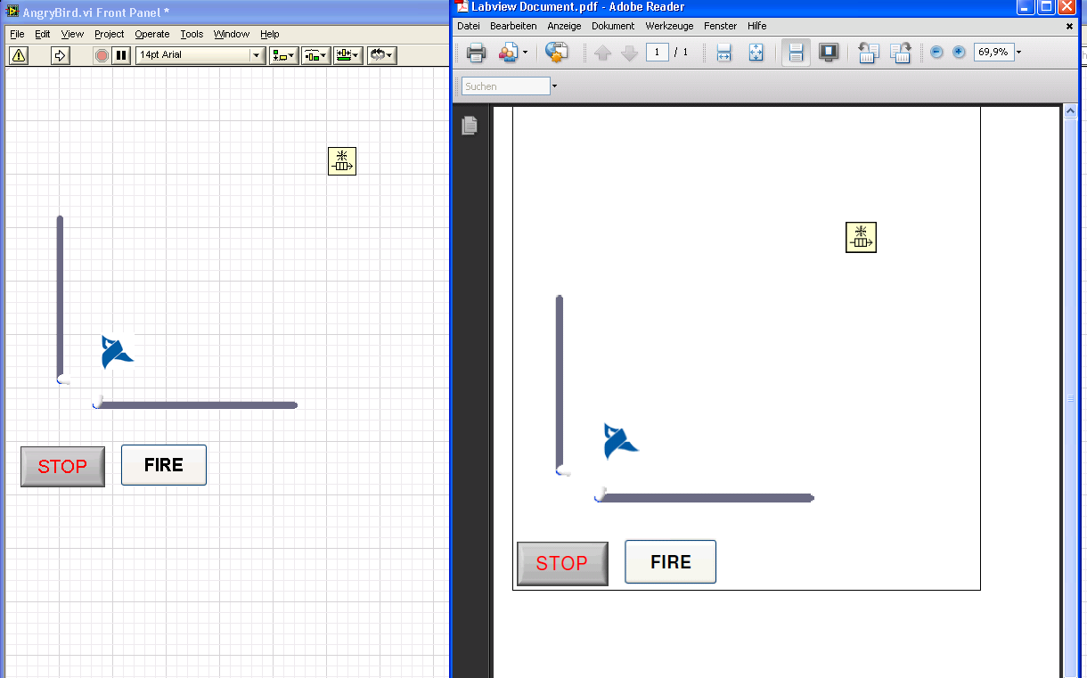Click the FIRE button on the front panel

coord(164,465)
